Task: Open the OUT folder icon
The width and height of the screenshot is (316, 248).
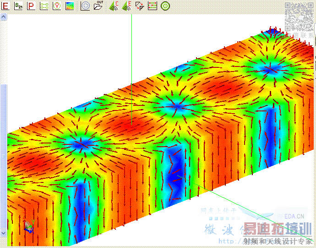Action: click(x=98, y=6)
